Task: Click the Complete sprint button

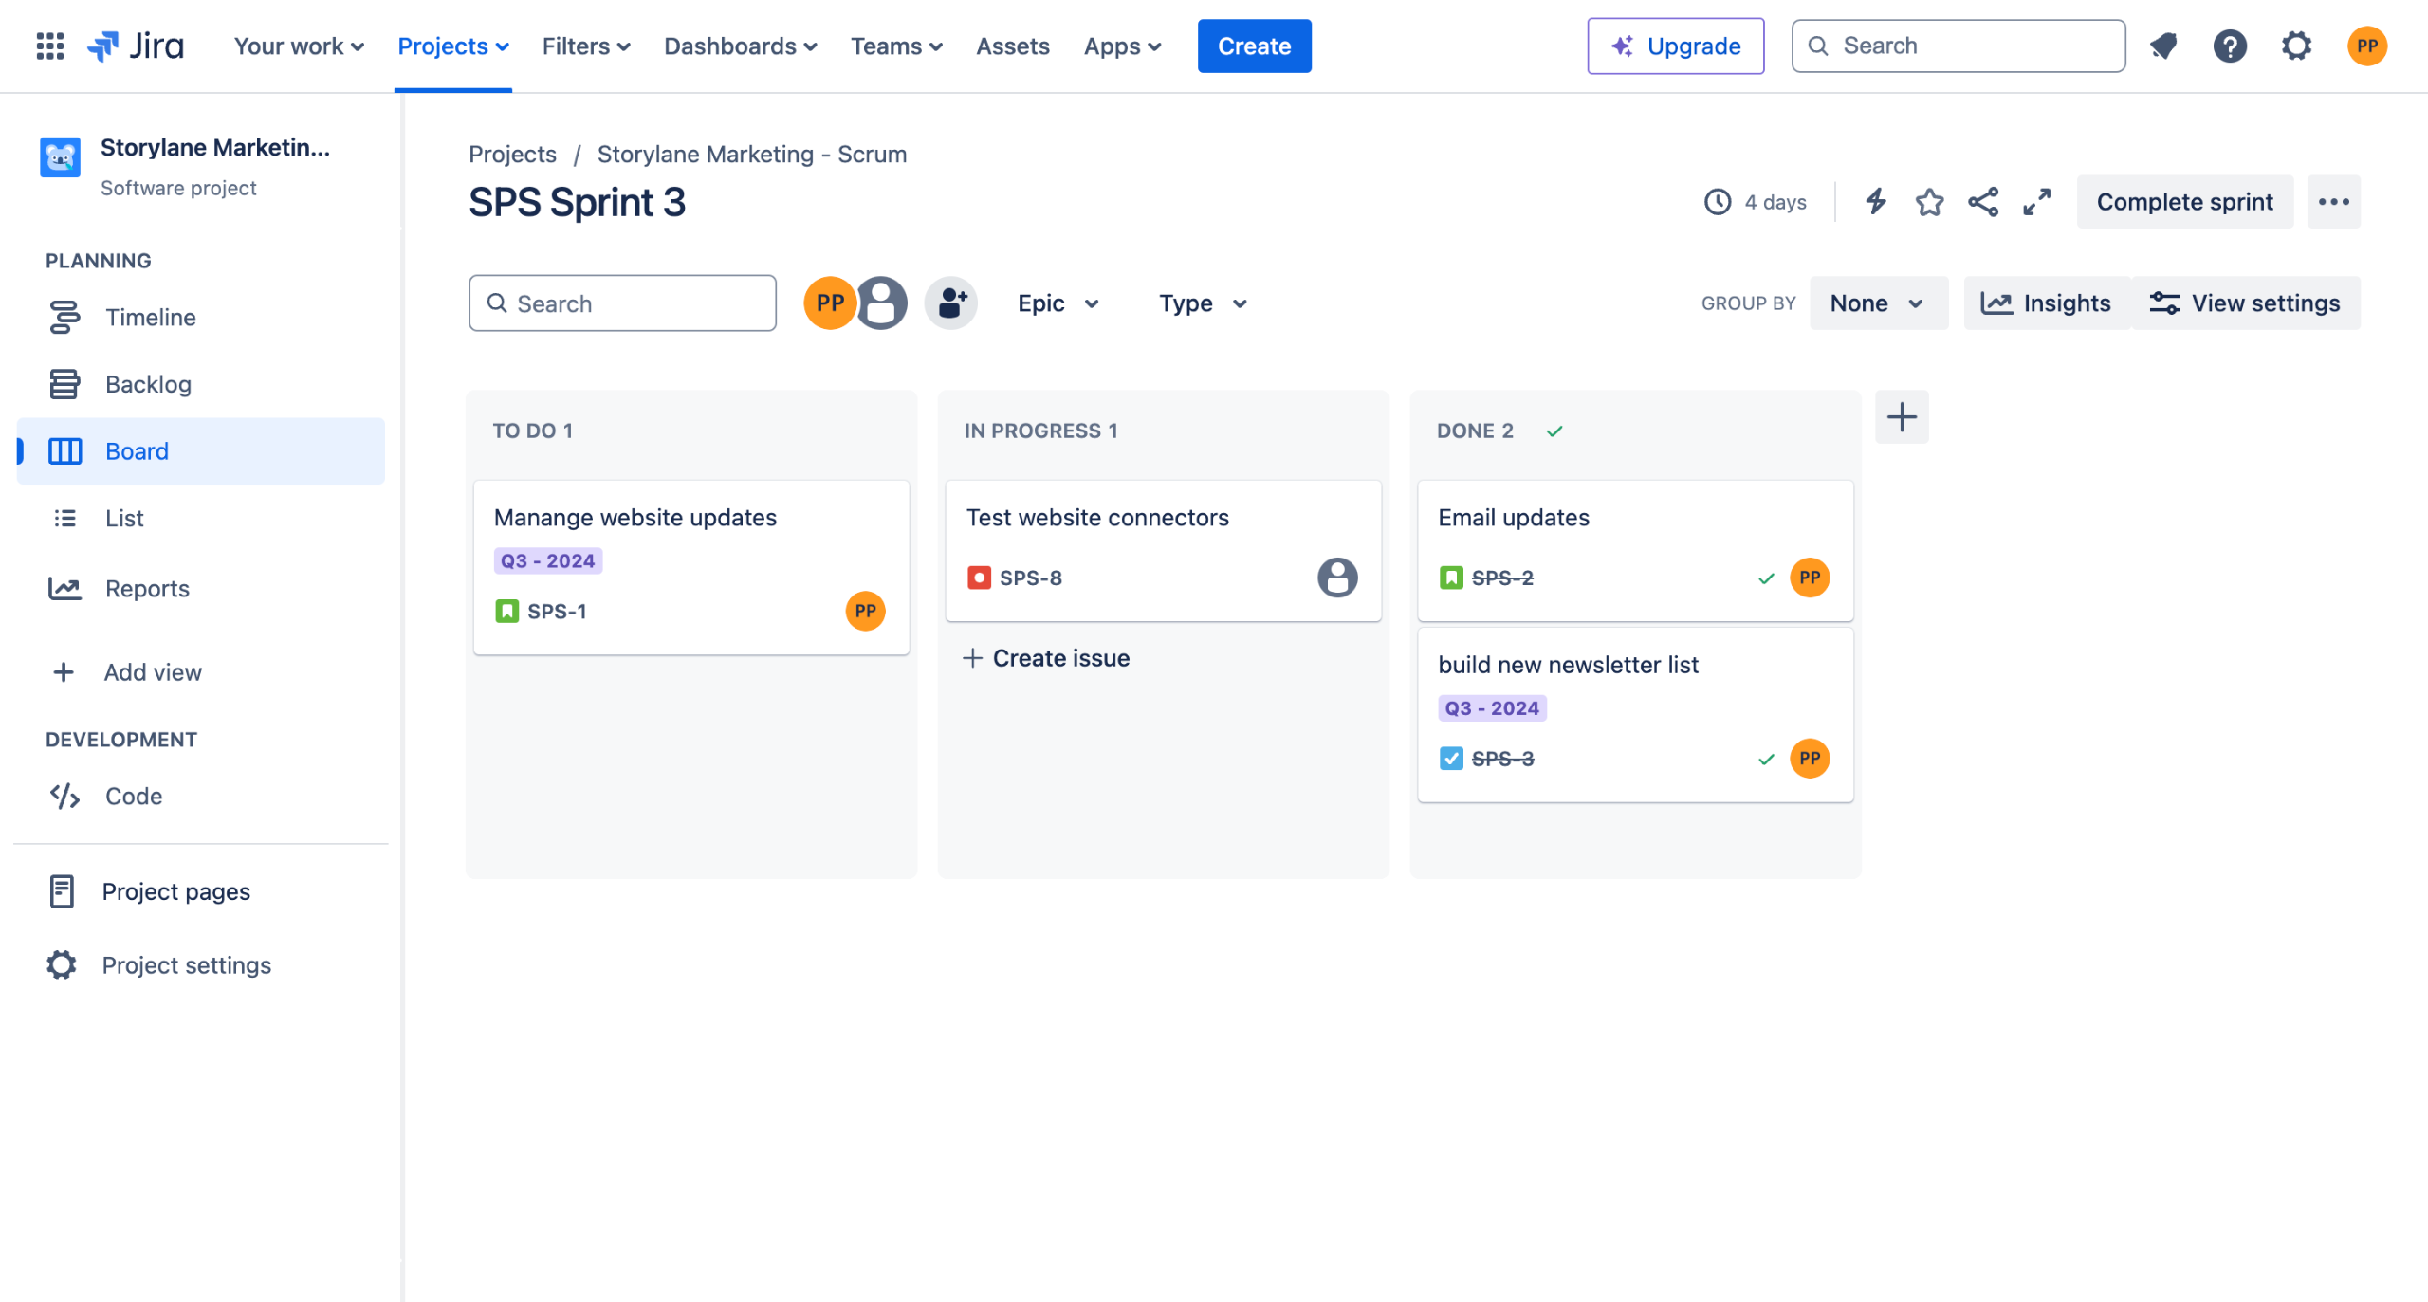Action: pos(2183,201)
